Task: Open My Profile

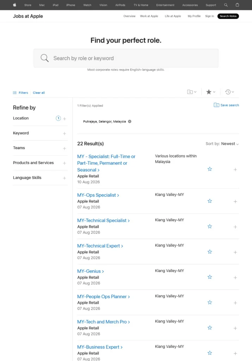Action: click(x=194, y=16)
